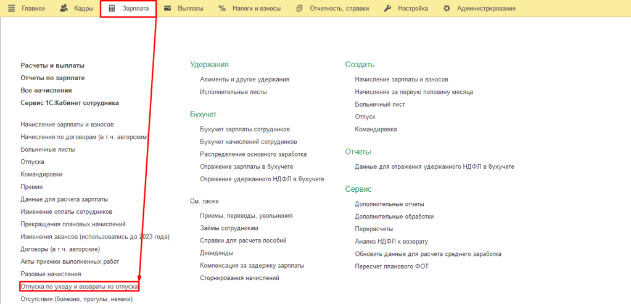Open Данные для расчета зарплаты
Viewport: 631px width, 304px height.
pyautogui.click(x=64, y=199)
